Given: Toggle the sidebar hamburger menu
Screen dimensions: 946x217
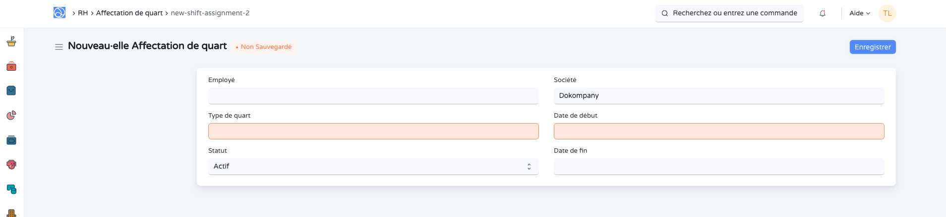Looking at the screenshot, I should (59, 47).
